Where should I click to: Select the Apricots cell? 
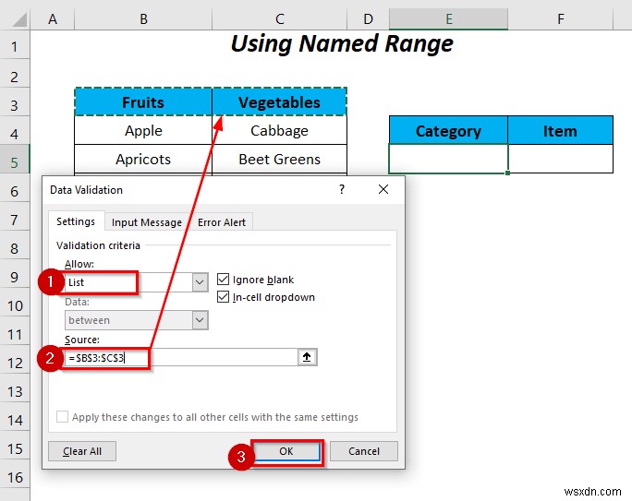[x=143, y=159]
